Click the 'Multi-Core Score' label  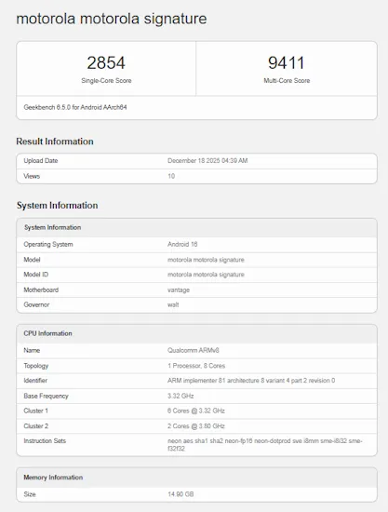pos(287,81)
